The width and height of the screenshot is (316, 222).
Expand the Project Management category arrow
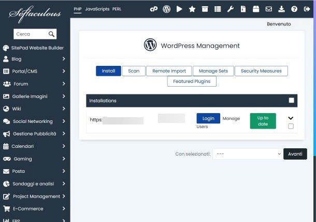(64, 196)
